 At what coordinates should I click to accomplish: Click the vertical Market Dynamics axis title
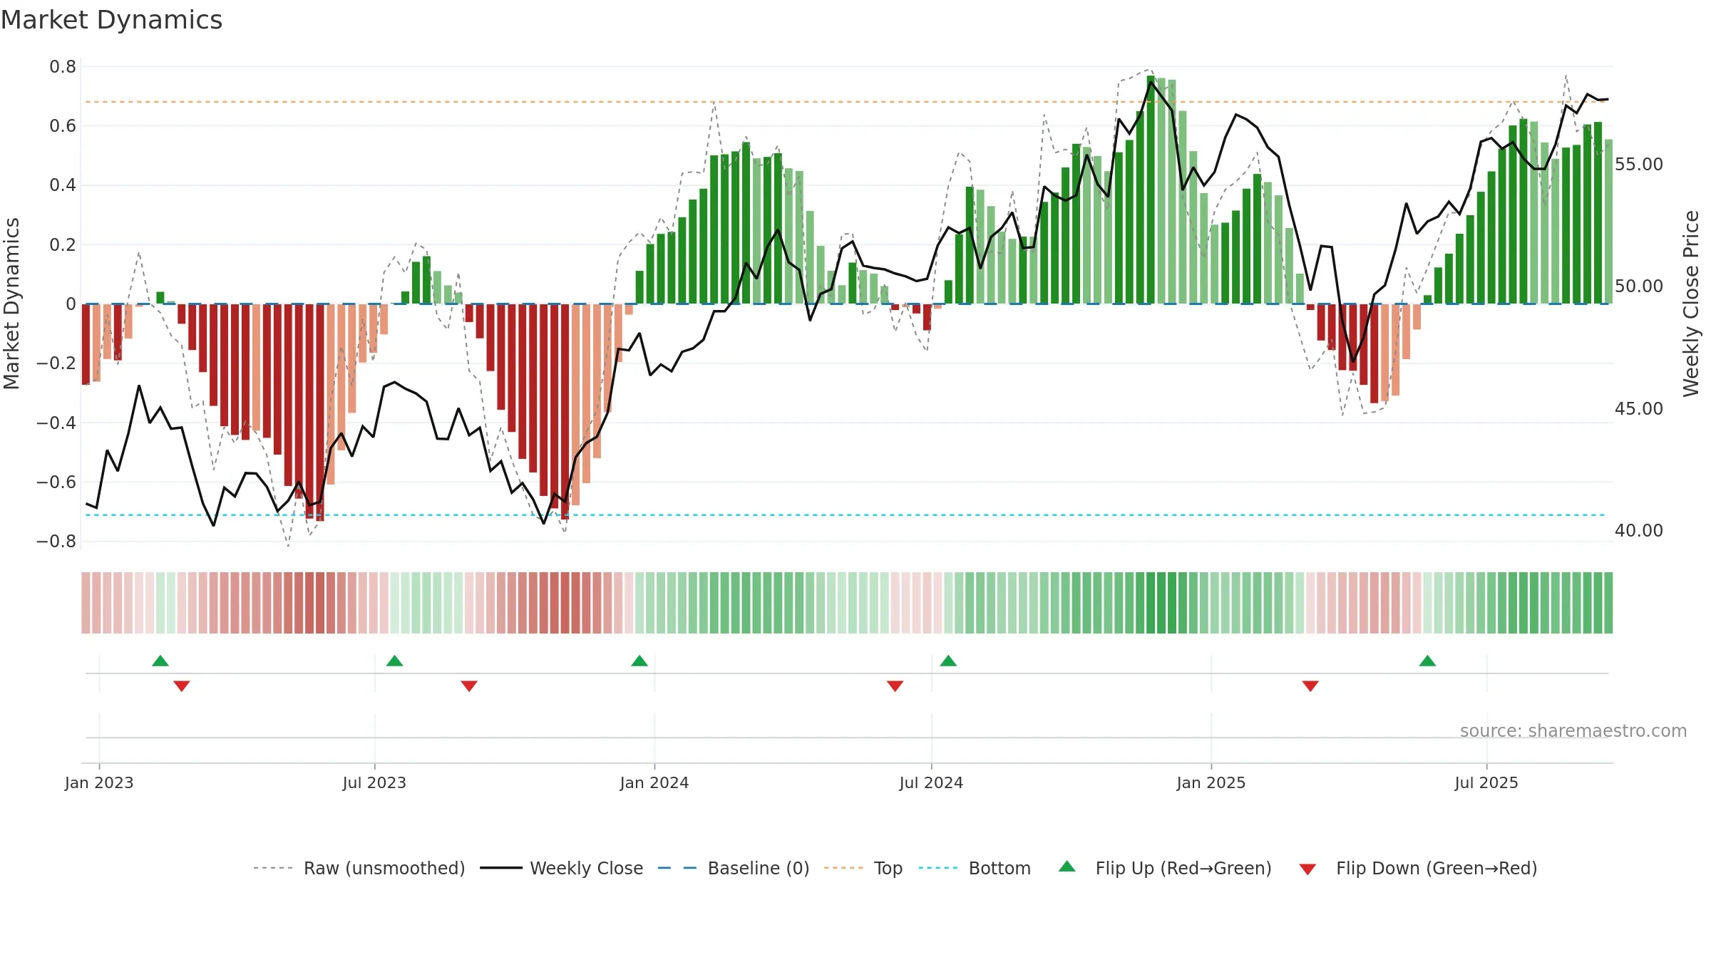point(11,304)
